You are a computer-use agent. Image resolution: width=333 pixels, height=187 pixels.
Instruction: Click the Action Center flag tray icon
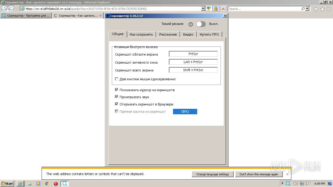click(308, 184)
